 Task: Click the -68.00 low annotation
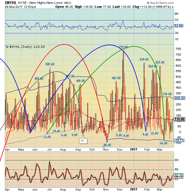(163, 143)
